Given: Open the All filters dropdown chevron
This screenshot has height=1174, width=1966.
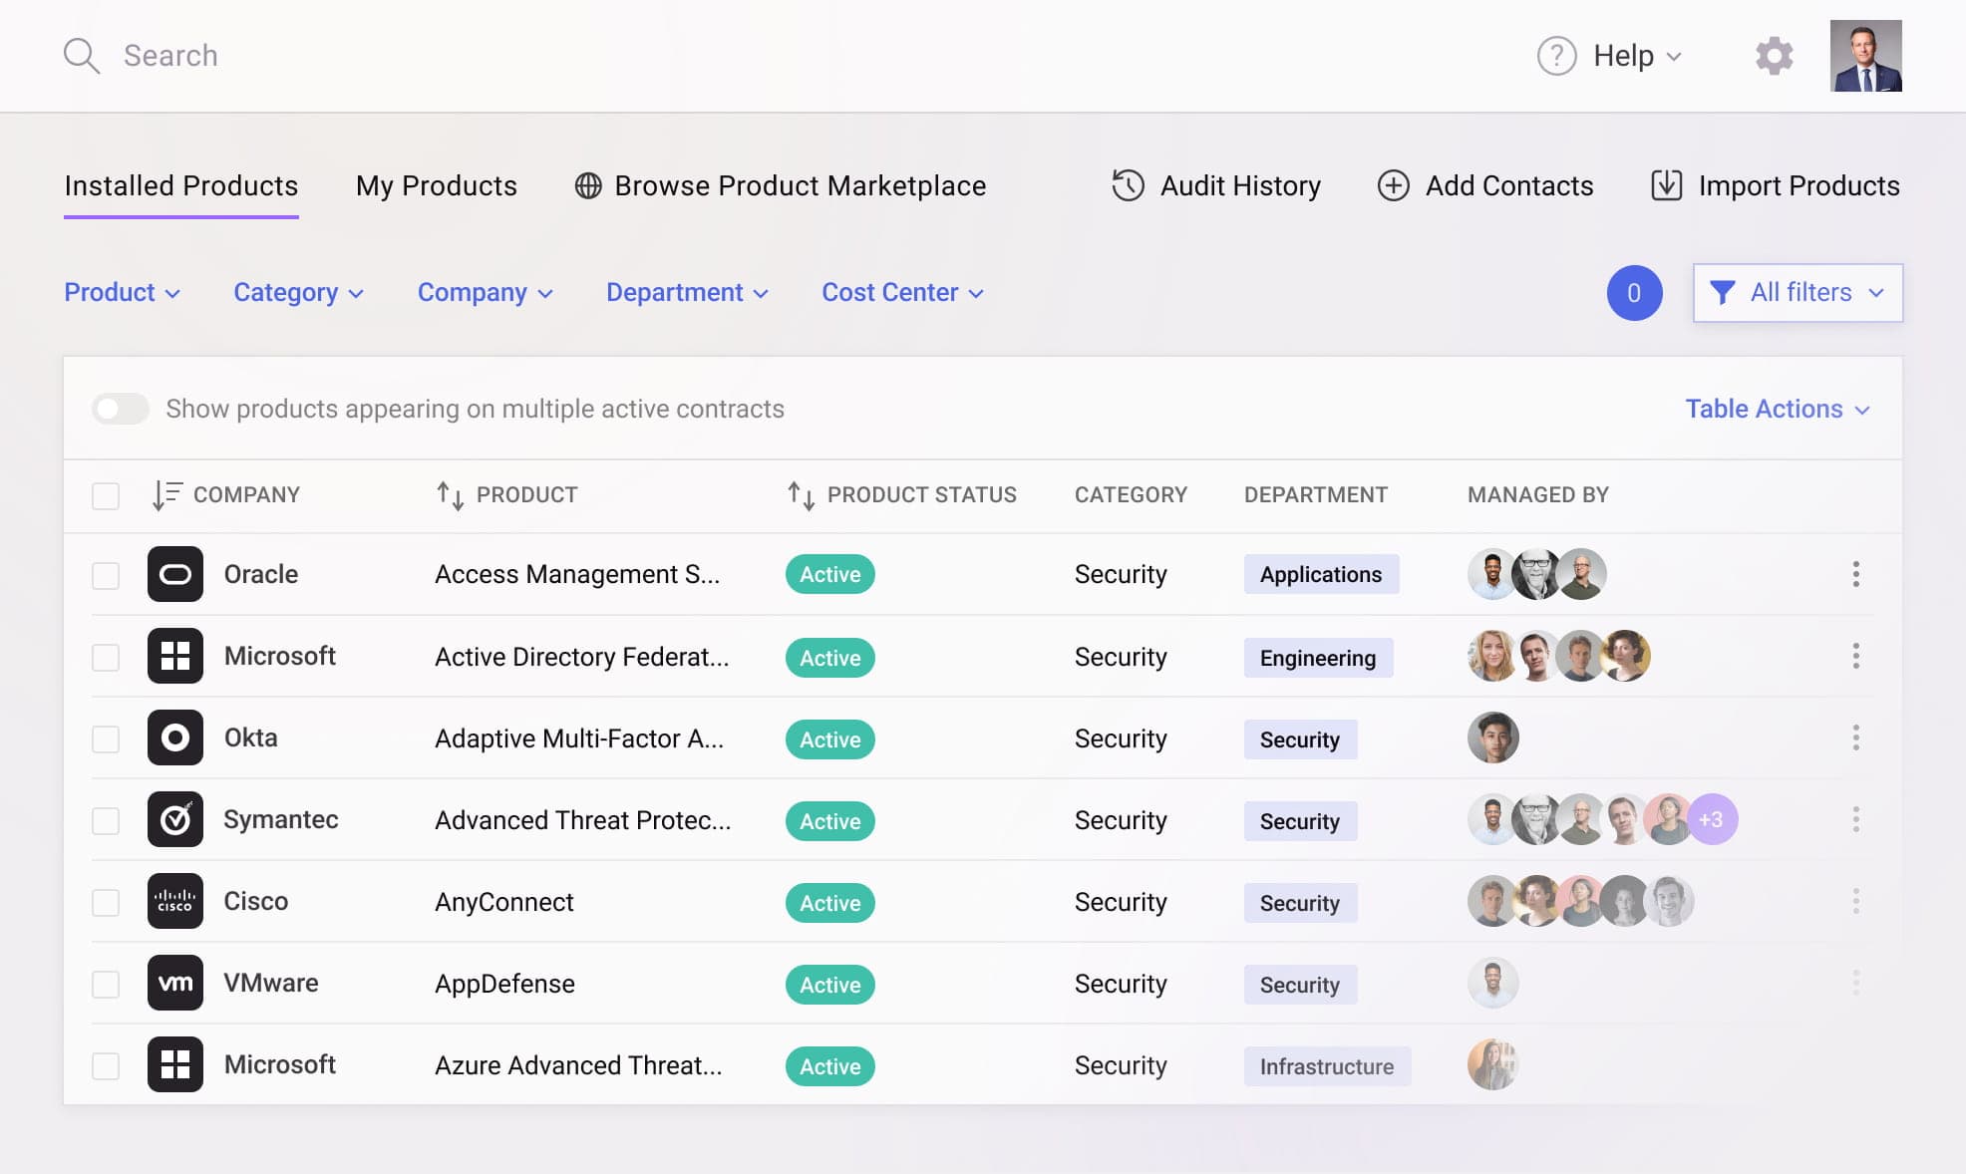Looking at the screenshot, I should point(1875,293).
